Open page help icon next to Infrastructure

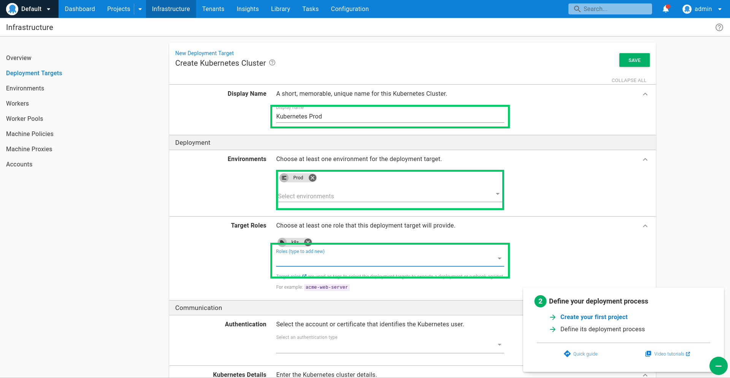[x=719, y=27]
